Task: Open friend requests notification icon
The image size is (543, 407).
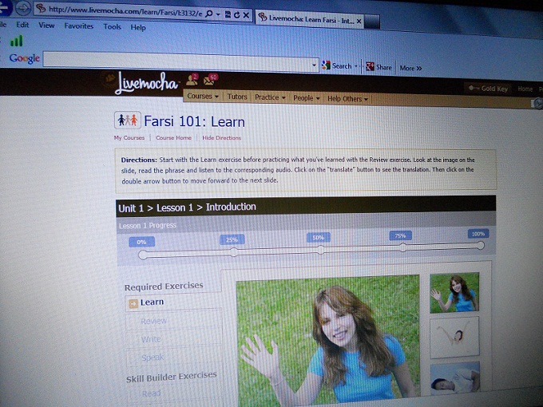Action: (x=192, y=79)
